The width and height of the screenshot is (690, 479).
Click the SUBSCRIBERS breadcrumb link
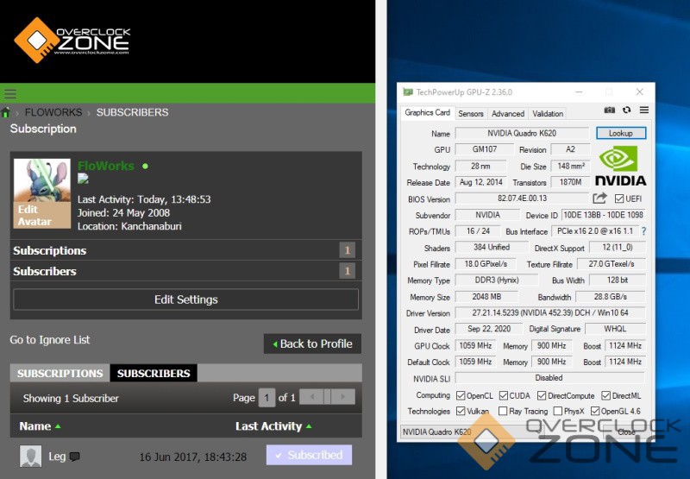click(x=133, y=113)
